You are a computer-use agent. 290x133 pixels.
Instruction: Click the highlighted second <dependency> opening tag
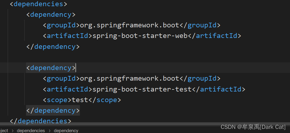coord(51,68)
